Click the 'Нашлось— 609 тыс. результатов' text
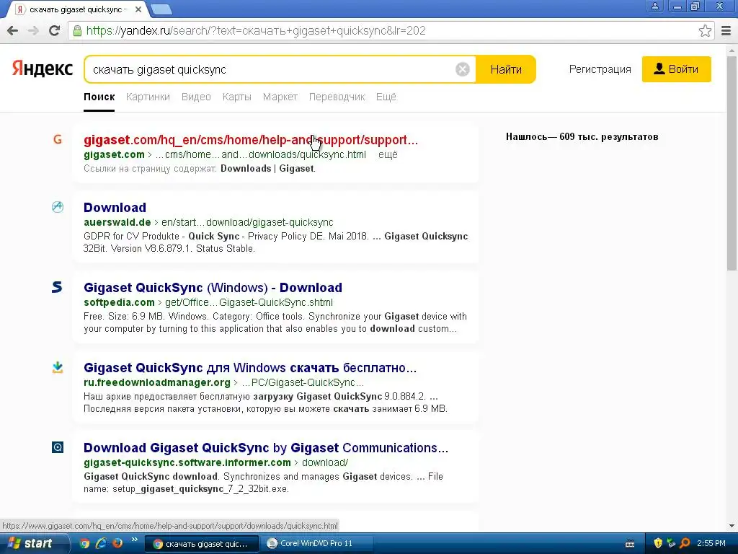Screen dimensions: 738x554 pos(582,136)
